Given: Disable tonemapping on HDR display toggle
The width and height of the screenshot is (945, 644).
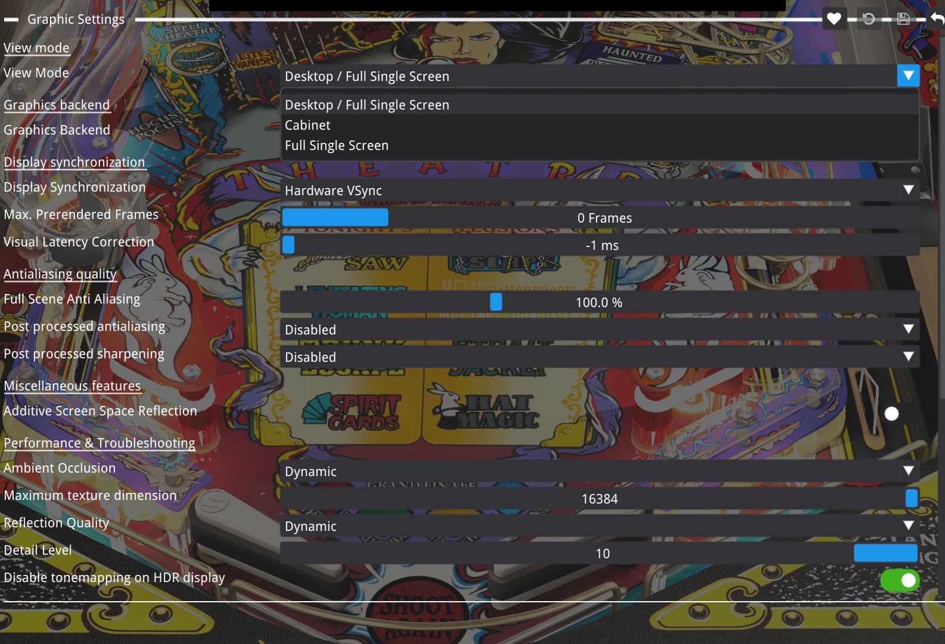Looking at the screenshot, I should tap(900, 580).
